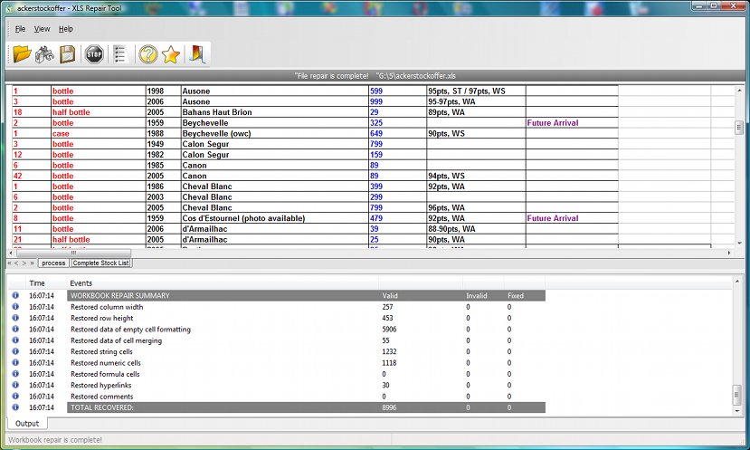
Task: Click price 479 in the Cos d'Estournel row
Action: pos(397,218)
